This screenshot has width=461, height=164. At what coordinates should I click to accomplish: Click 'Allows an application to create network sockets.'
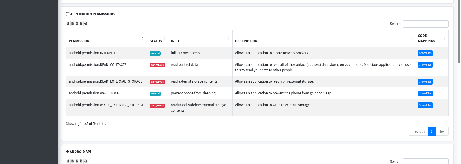pyautogui.click(x=272, y=53)
